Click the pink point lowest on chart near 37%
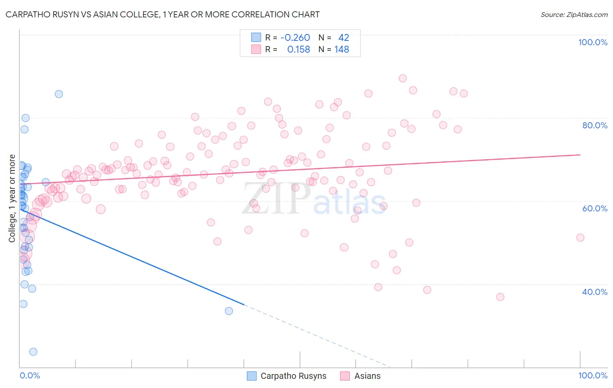The width and height of the screenshot is (613, 388). [x=501, y=297]
